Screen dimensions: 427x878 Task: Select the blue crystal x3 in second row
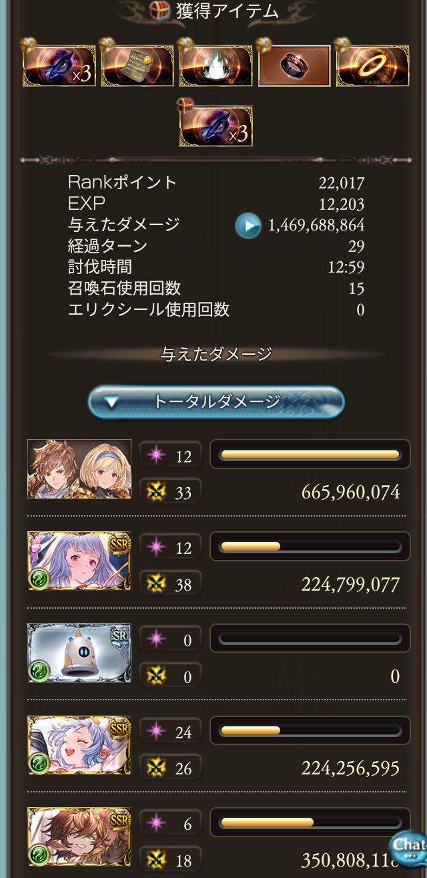click(216, 125)
